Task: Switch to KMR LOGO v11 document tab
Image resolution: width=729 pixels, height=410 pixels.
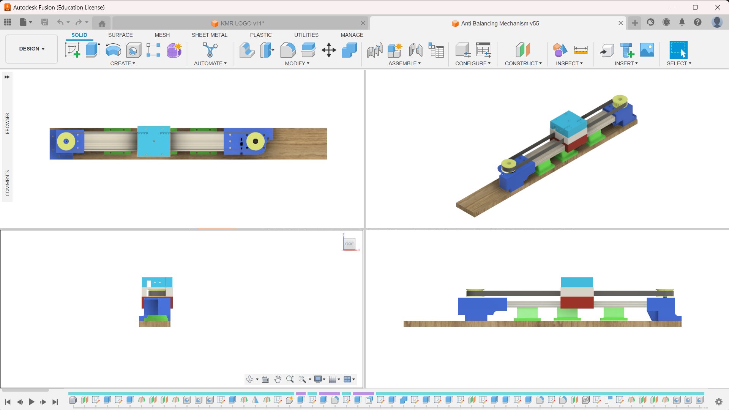Action: pos(242,23)
